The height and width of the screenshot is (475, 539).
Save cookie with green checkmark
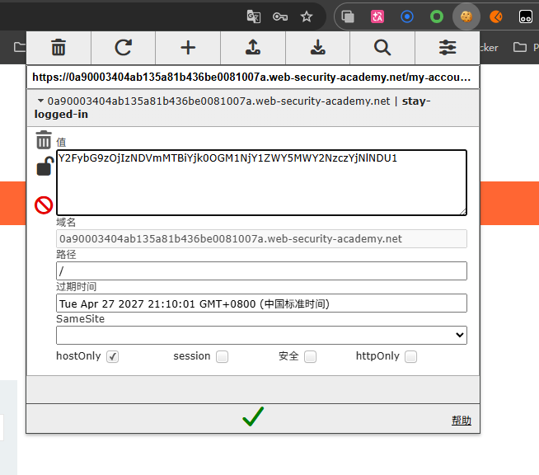pyautogui.click(x=253, y=418)
